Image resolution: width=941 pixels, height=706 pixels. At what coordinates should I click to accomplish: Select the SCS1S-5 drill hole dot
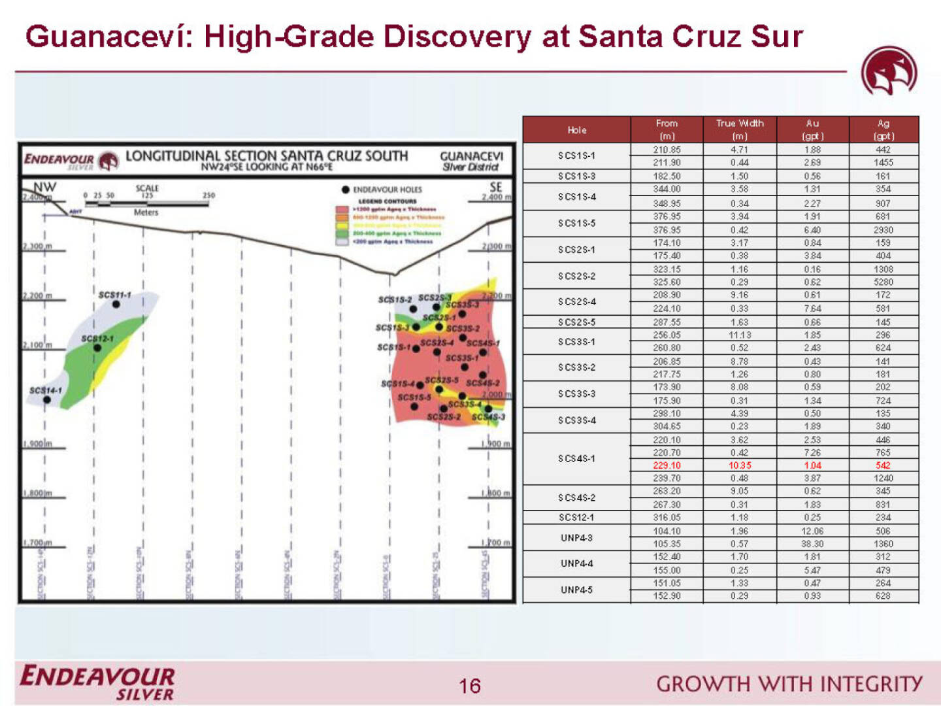414,407
